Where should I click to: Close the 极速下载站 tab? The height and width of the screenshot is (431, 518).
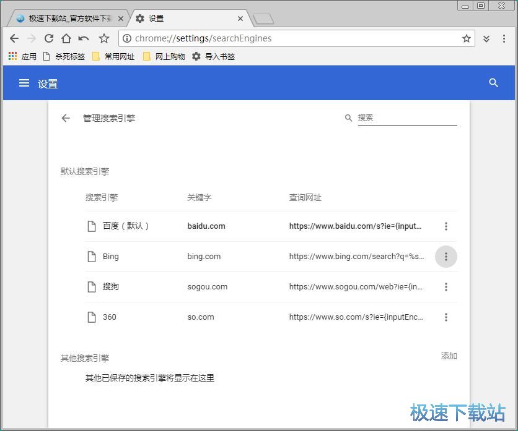click(121, 19)
